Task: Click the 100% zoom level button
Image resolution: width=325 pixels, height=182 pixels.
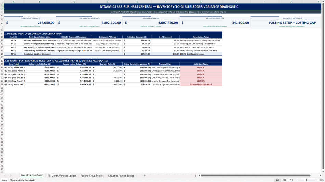Action: pyautogui.click(x=321, y=180)
